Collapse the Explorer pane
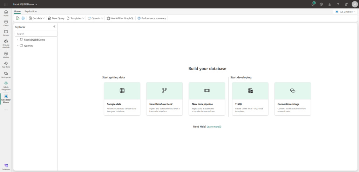Viewport: 359px width, 172px height. pos(54,27)
